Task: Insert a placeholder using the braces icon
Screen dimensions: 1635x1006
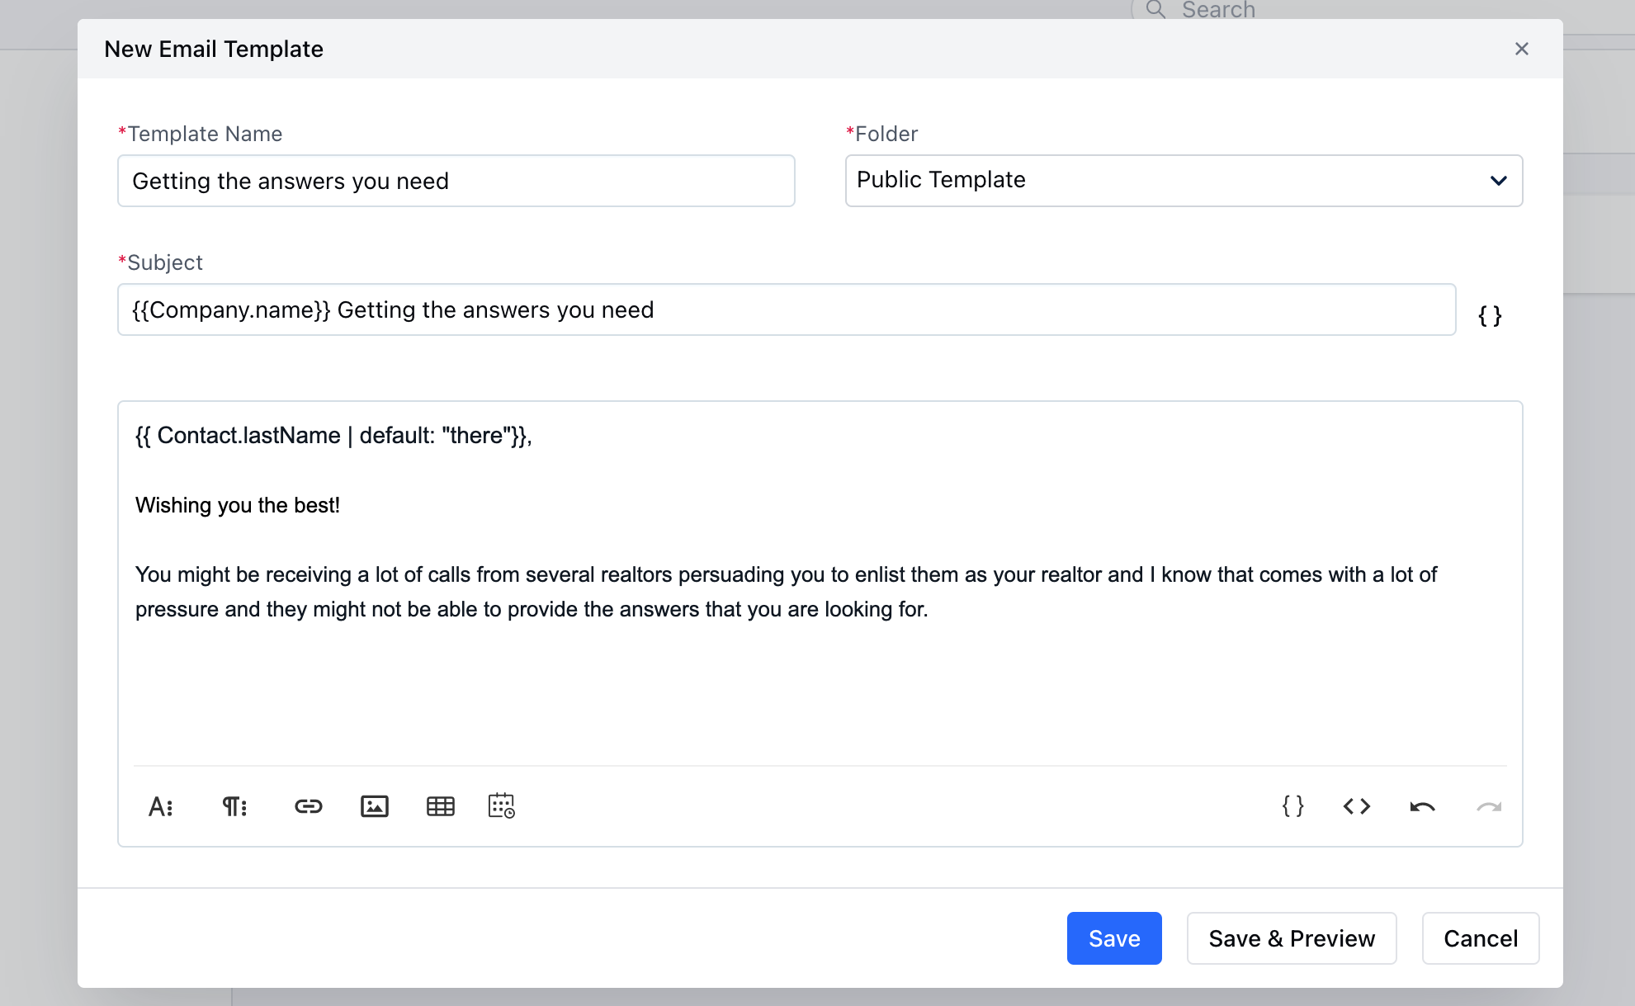Action: pos(1292,806)
